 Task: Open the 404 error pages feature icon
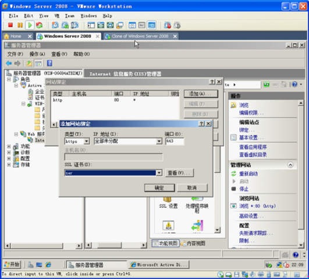pos(168,225)
